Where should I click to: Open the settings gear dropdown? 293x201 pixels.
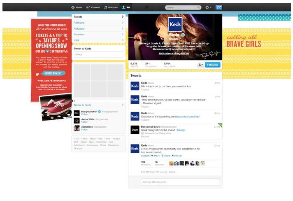[x=208, y=7]
